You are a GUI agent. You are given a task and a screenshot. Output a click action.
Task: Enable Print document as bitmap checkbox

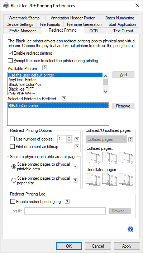click(x=13, y=147)
